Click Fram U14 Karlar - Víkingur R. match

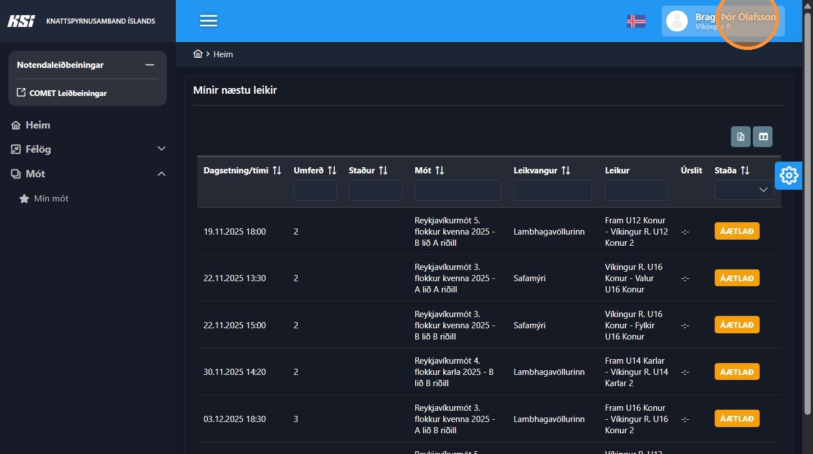click(637, 372)
